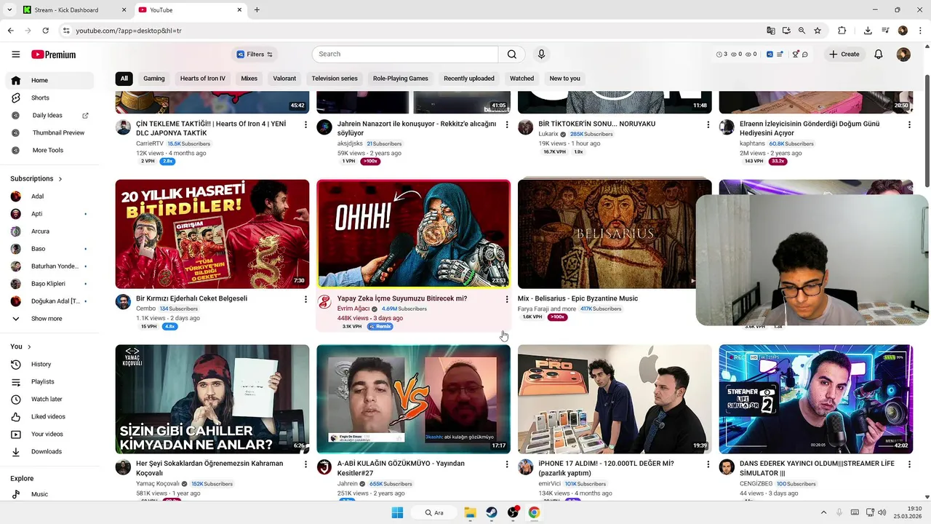Open the Lukarix channel link
931x524 pixels.
tap(548, 134)
